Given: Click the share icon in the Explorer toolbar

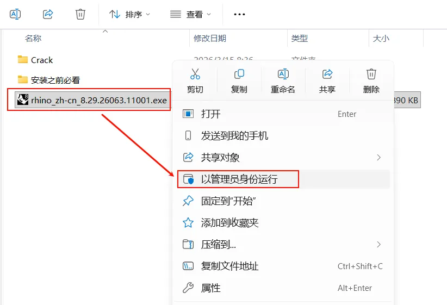Looking at the screenshot, I should [48, 14].
